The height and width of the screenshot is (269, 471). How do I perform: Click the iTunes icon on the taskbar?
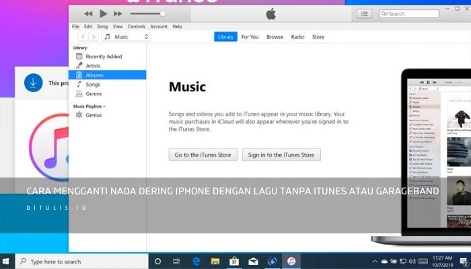click(291, 261)
